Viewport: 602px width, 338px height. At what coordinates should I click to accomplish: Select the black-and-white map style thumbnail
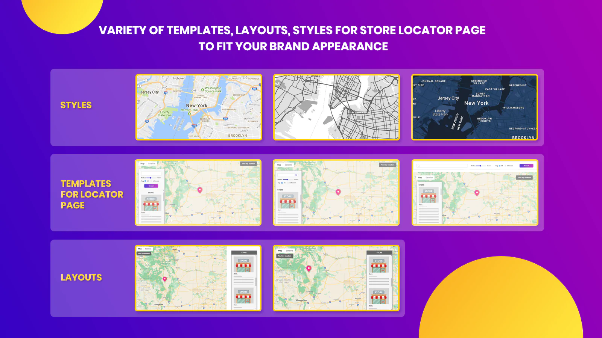click(336, 107)
